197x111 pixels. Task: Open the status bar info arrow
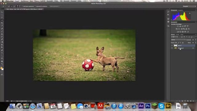tap(31, 101)
